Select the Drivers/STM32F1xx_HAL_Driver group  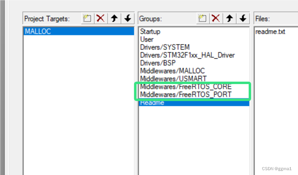(x=194, y=55)
